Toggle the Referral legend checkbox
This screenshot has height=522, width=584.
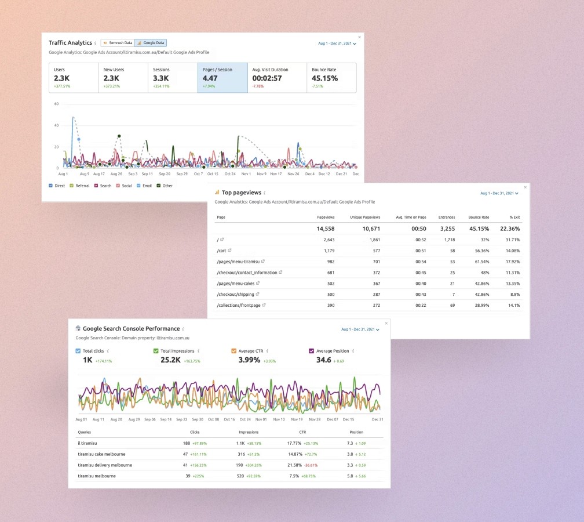pos(71,186)
